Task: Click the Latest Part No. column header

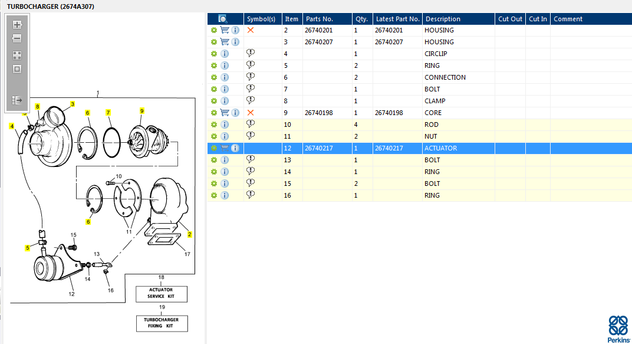Action: click(397, 19)
